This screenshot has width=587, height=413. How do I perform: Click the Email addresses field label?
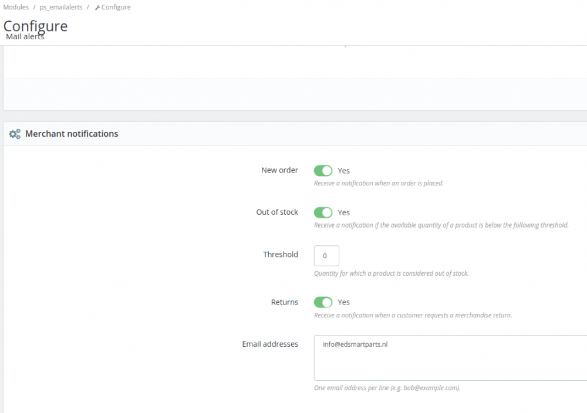pos(270,344)
